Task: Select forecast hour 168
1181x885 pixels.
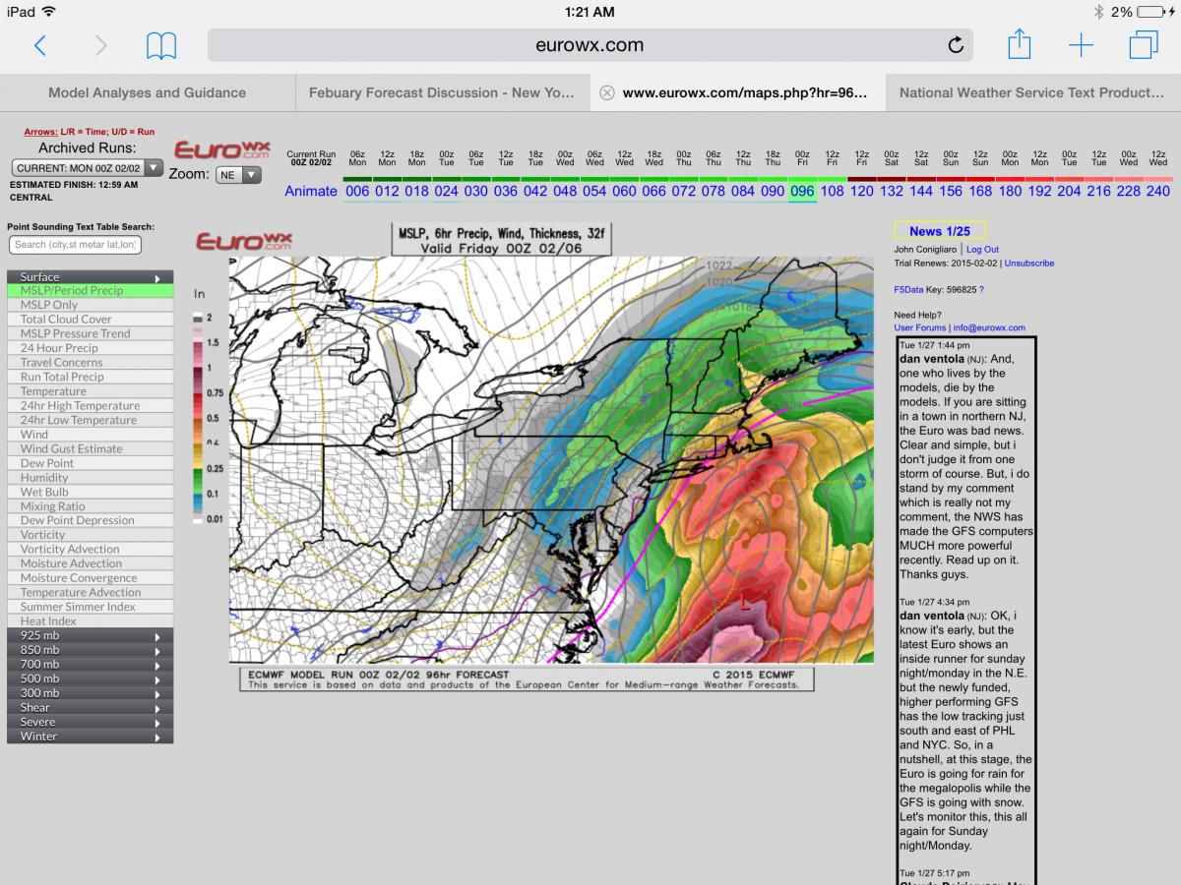Action: click(x=980, y=191)
